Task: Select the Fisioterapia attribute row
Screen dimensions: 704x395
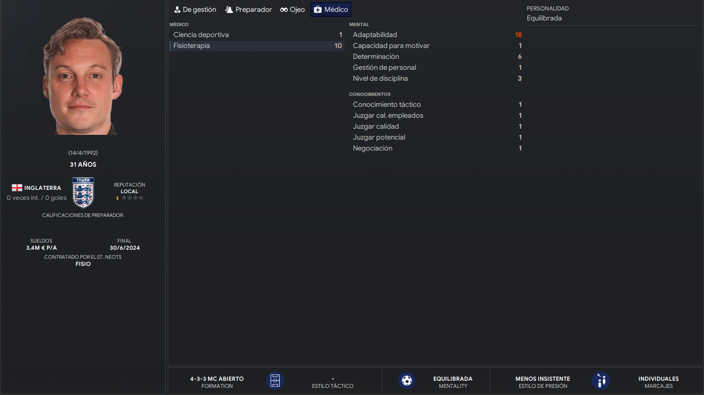Action: point(257,46)
